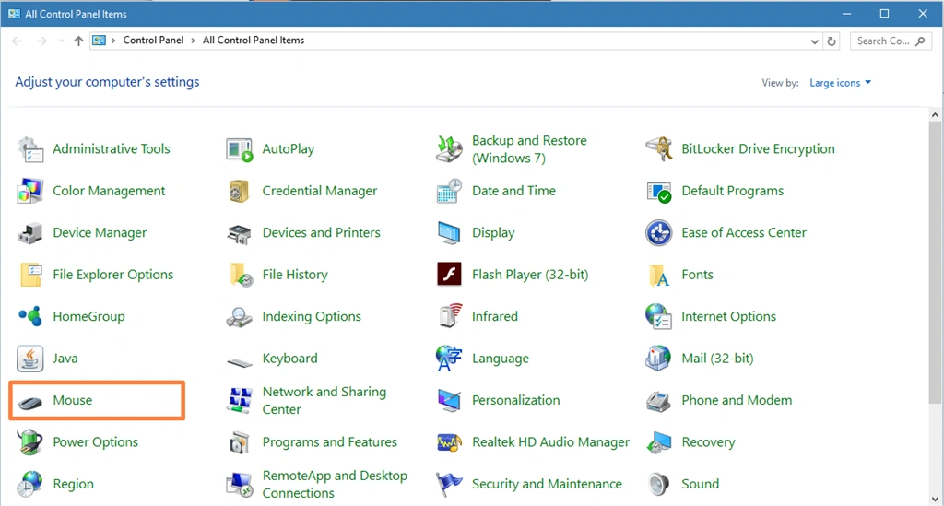Click the Phone and Modem icon
The image size is (944, 506).
coord(658,401)
